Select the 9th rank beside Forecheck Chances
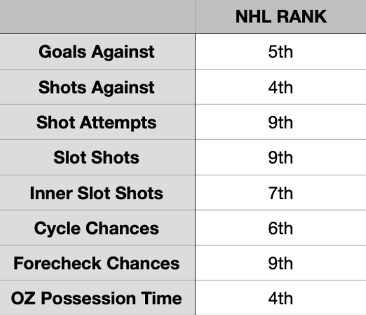 280,264
